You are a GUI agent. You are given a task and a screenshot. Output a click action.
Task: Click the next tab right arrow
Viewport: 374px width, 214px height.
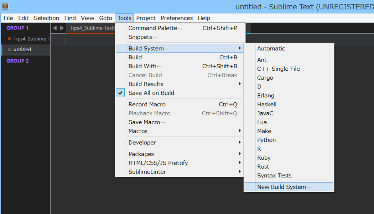(x=62, y=28)
